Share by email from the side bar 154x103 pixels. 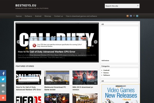[x=3, y=85]
